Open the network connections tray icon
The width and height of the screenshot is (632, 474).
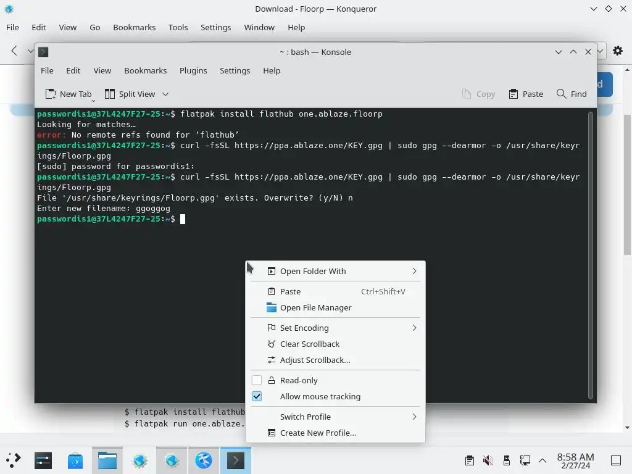point(525,460)
